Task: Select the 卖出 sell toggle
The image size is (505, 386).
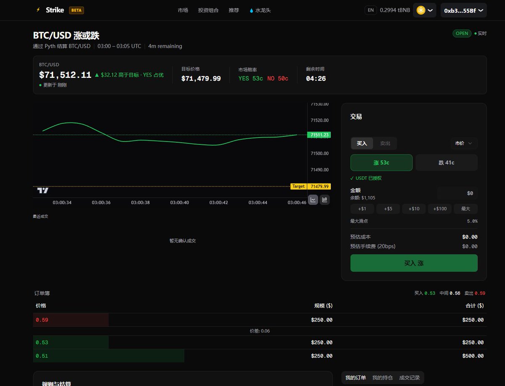Action: point(385,144)
